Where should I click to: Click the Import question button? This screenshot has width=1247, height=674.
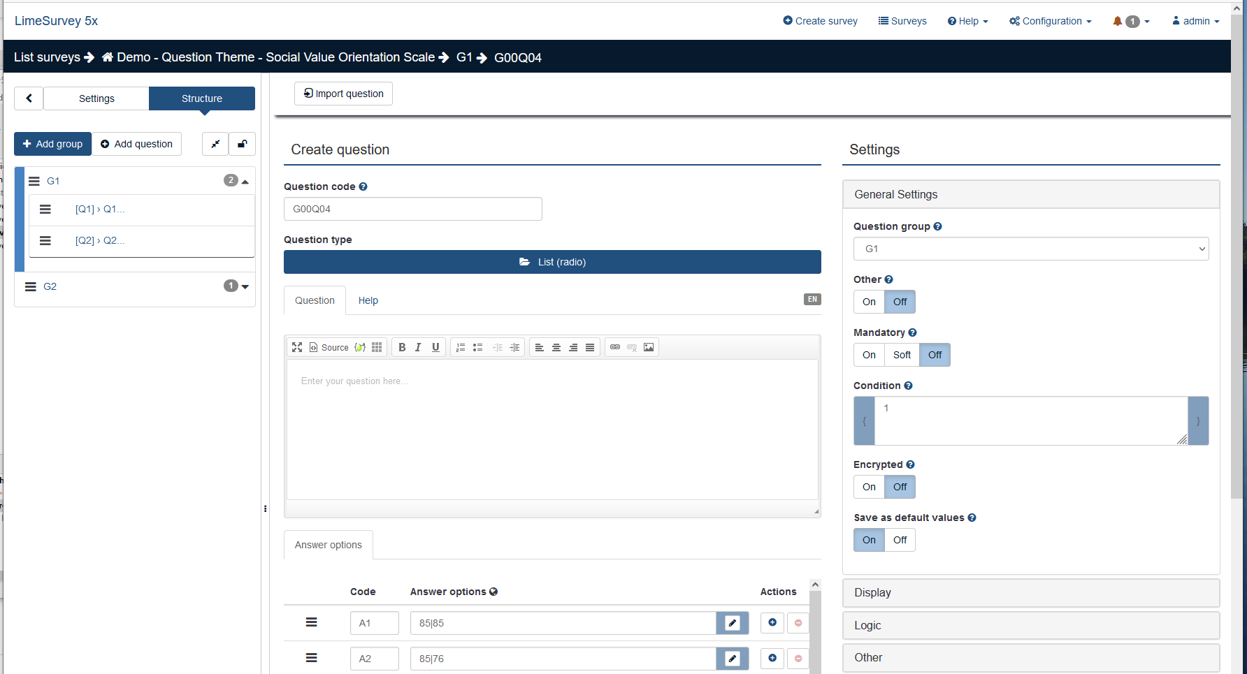(343, 94)
